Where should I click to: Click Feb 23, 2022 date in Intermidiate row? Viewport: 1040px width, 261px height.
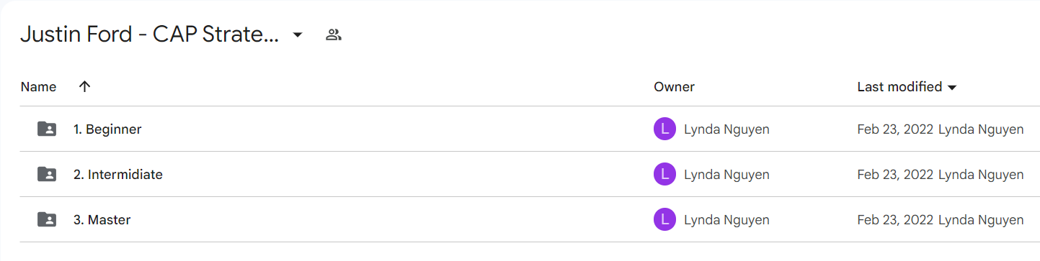pyautogui.click(x=895, y=174)
